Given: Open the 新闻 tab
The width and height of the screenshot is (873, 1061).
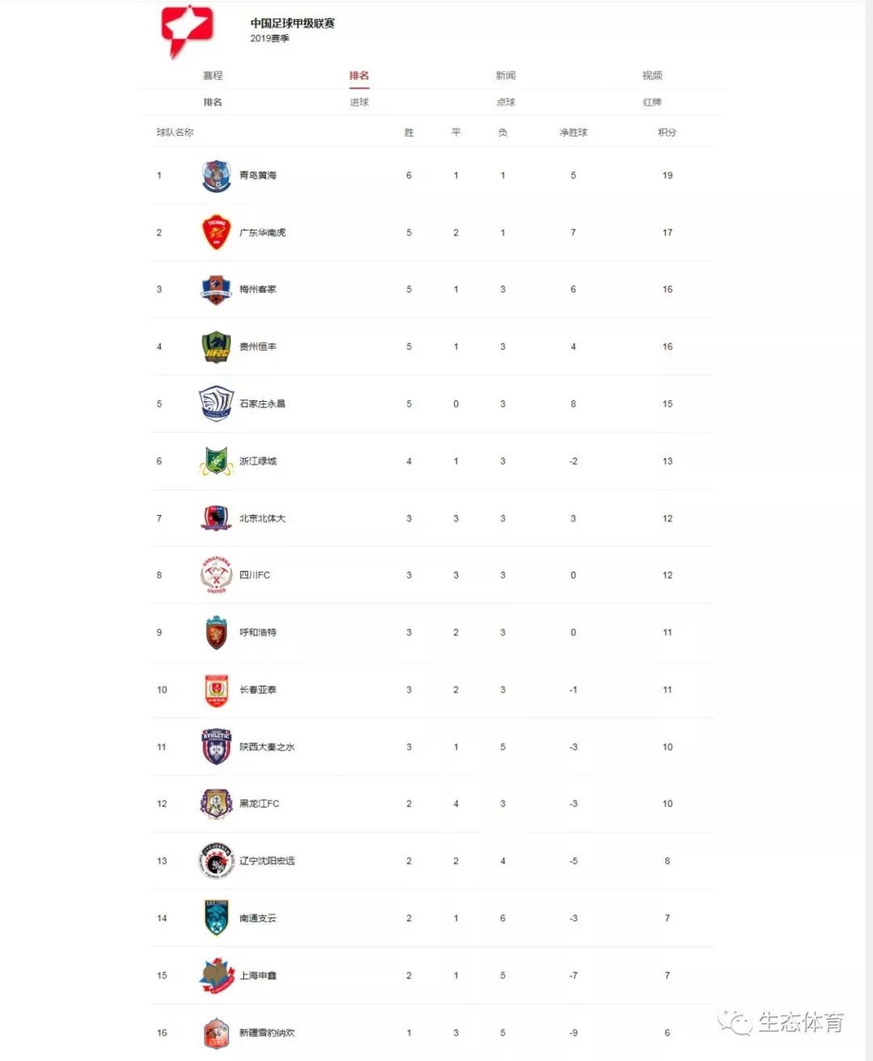Looking at the screenshot, I should coord(505,75).
